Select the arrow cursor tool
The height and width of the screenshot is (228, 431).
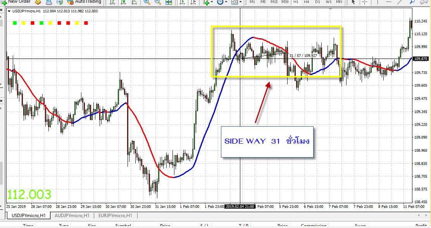[353, 2]
